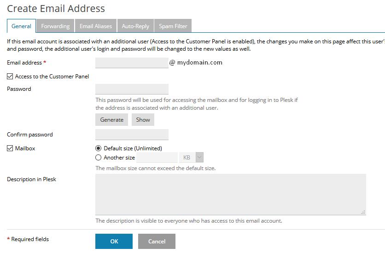385x260 pixels.
Task: Click the Generate password button
Action: pos(112,120)
